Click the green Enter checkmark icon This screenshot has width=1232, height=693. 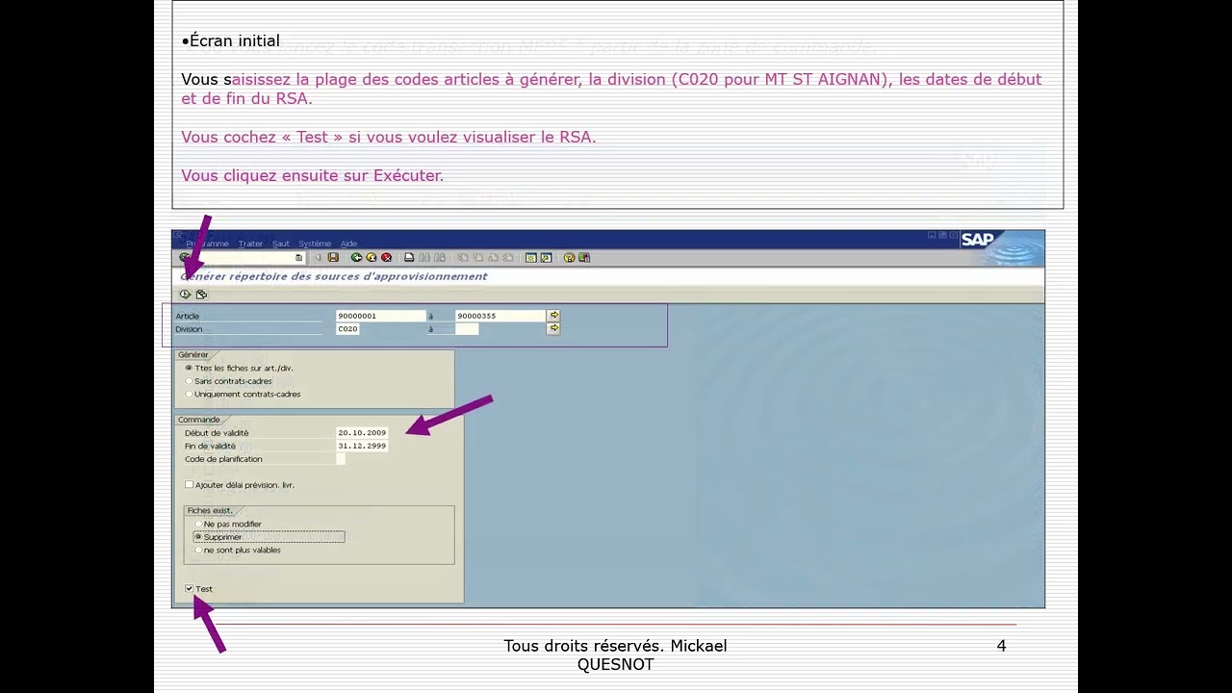pyautogui.click(x=184, y=257)
